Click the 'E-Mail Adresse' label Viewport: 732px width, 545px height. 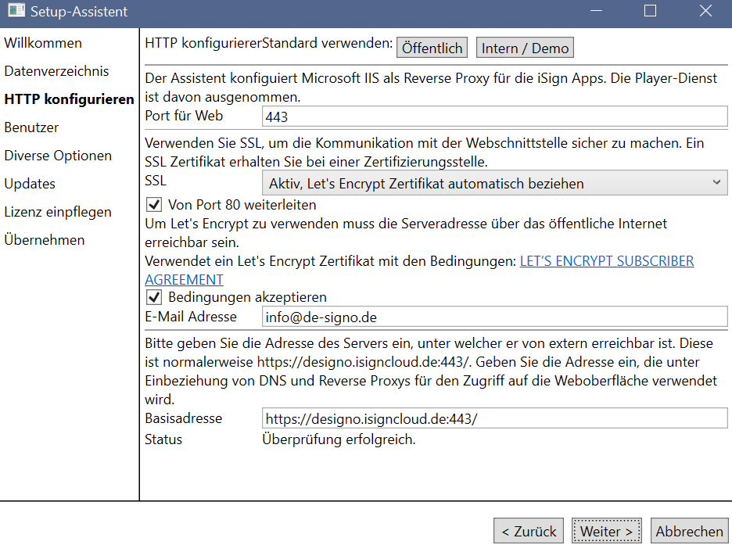[x=191, y=317]
